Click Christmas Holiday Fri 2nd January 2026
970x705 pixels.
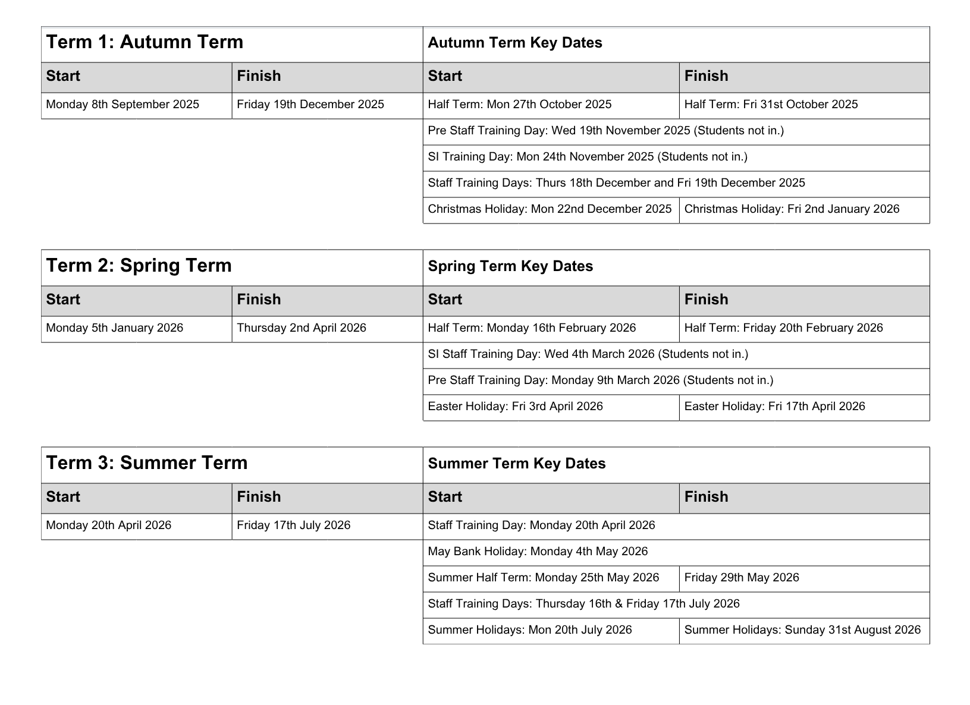[792, 209]
